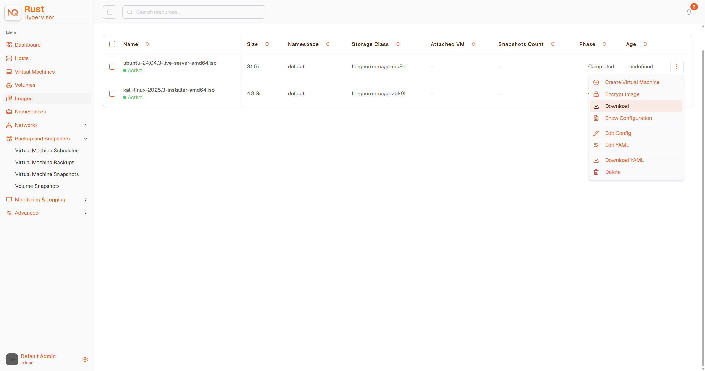Collapse the Backup and Snapshots chevron
This screenshot has width=705, height=371.
pos(86,139)
